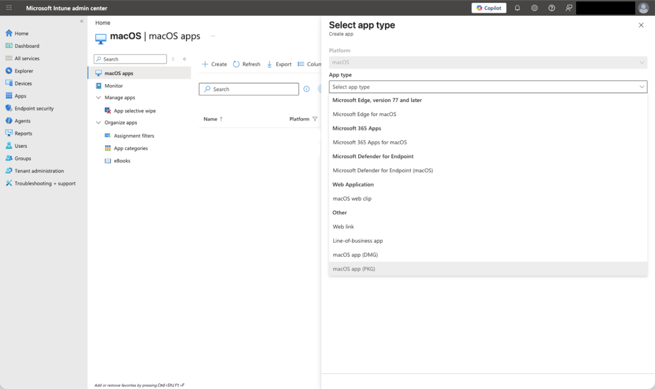Choose Web link option
Viewport: 655px width, 389px height.
488,227
